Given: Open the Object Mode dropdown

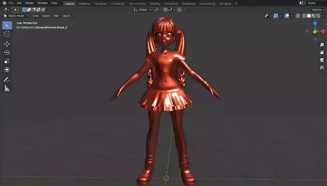Looking at the screenshot, I should pyautogui.click(x=16, y=16).
